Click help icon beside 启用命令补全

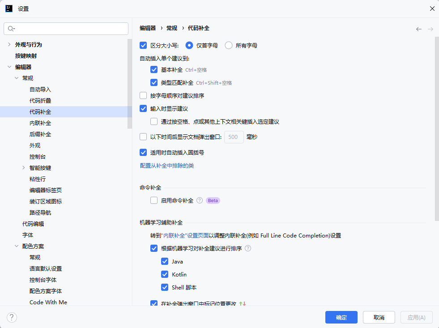[200, 201]
